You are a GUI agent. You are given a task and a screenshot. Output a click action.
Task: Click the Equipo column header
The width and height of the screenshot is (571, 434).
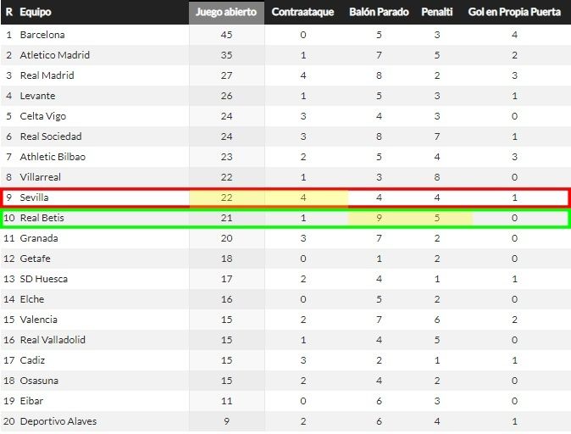coord(34,13)
